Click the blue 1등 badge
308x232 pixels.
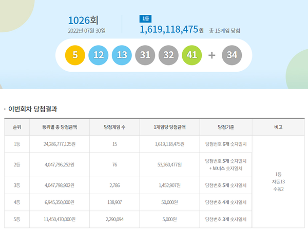pyautogui.click(x=145, y=18)
